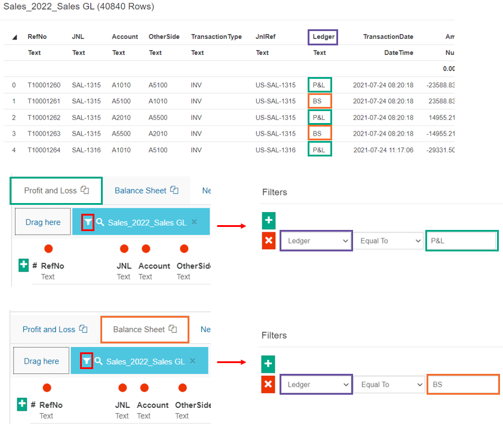Click filter funnel below orange-outlined Balance Sheet tab
The height and width of the screenshot is (424, 503).
click(x=87, y=361)
